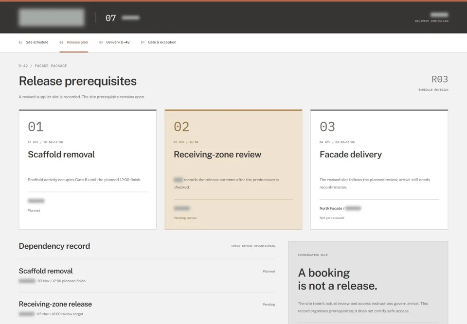467x324 pixels.
Task: Click the Scaffold removal card title
Action: coord(61,154)
